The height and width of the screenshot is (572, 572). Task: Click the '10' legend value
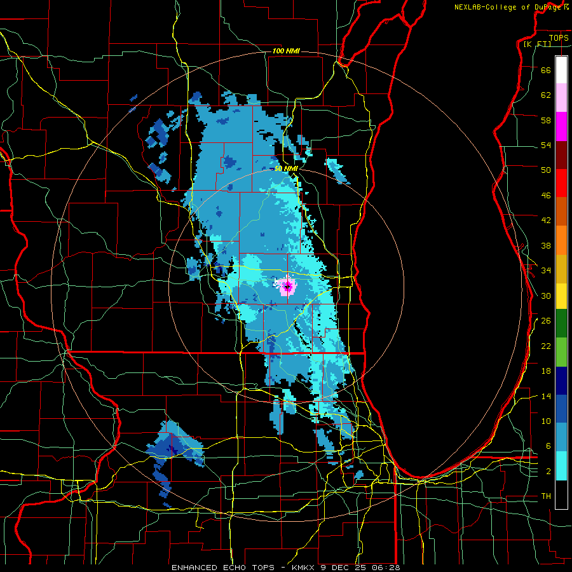tap(546, 421)
